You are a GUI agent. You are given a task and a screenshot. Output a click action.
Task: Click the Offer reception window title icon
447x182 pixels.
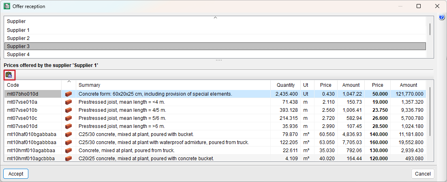coord(7,6)
